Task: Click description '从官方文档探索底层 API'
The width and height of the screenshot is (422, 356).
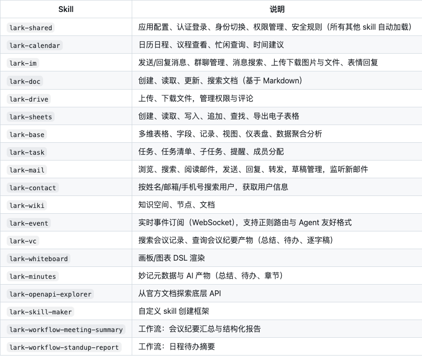Action: click(x=180, y=294)
